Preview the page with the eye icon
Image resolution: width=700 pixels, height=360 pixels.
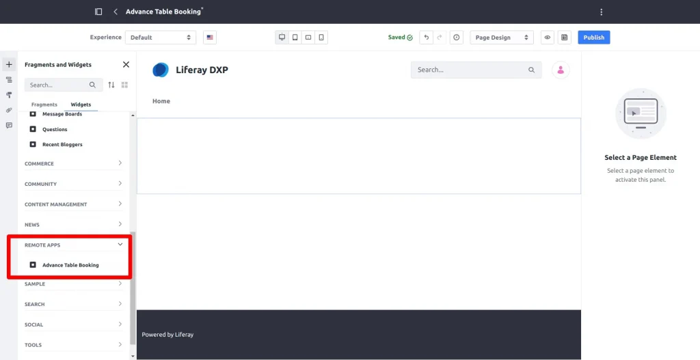pyautogui.click(x=548, y=38)
